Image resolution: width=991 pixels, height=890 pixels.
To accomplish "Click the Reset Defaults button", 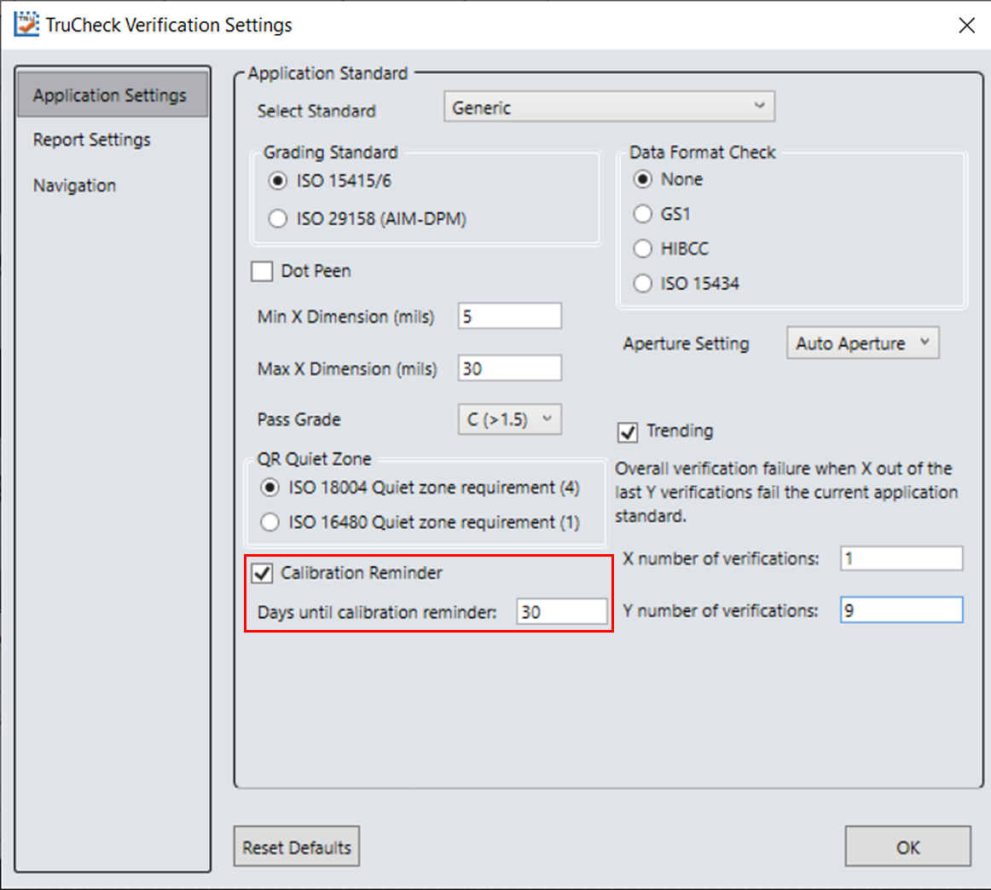I will coord(297,847).
